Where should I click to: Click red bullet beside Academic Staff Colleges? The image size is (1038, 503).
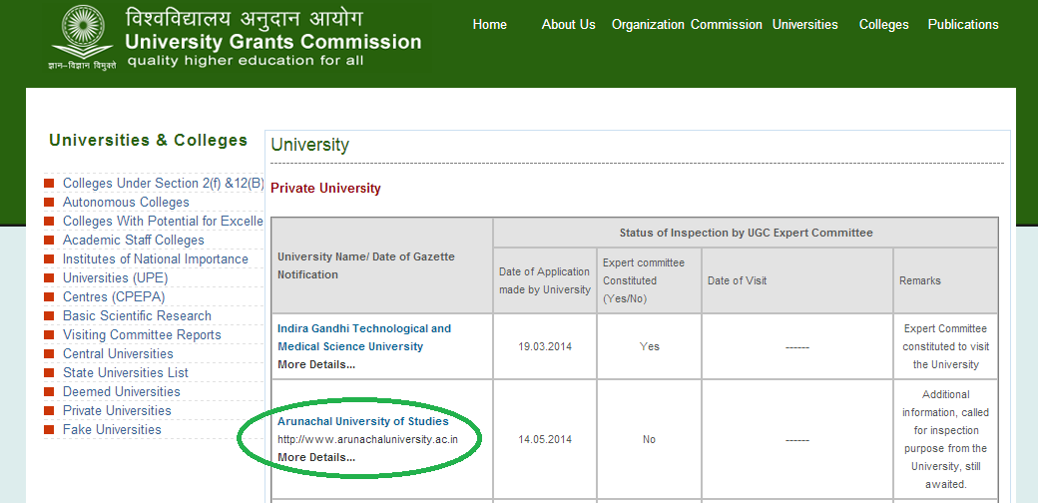49,240
